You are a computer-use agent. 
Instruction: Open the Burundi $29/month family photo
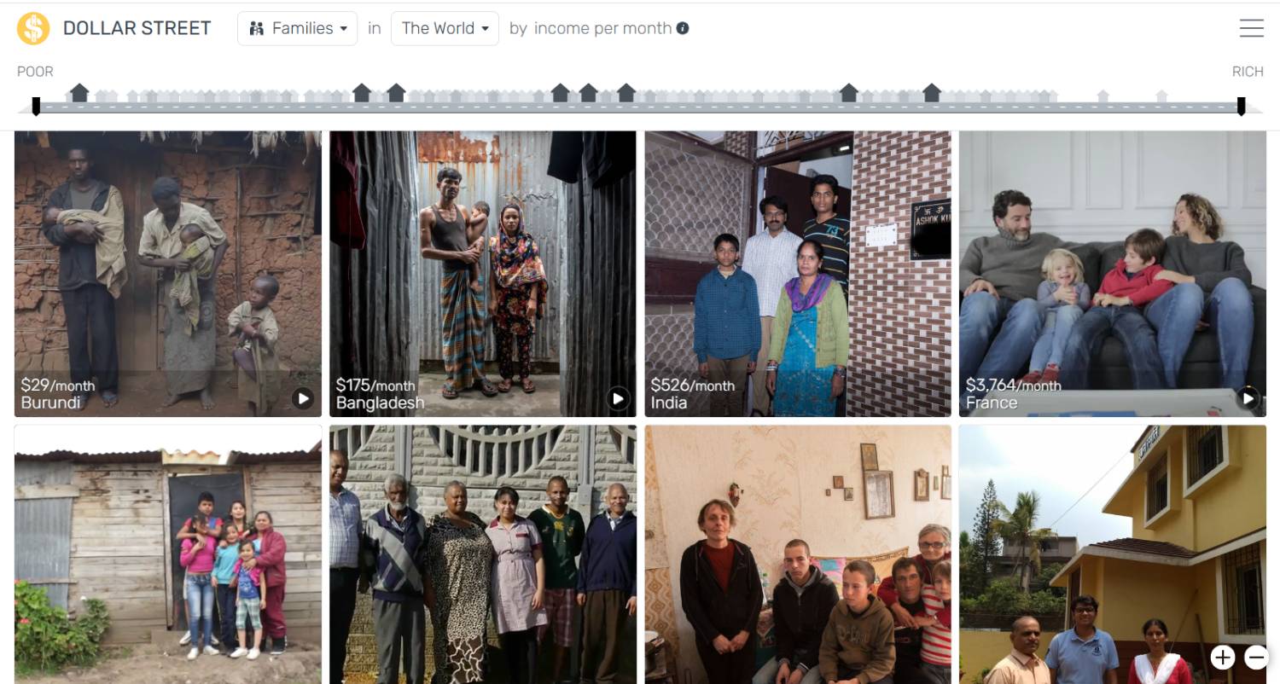[x=168, y=274]
